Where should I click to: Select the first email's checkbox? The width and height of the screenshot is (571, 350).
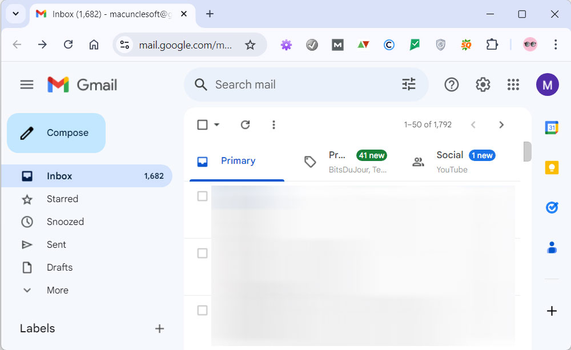[202, 196]
